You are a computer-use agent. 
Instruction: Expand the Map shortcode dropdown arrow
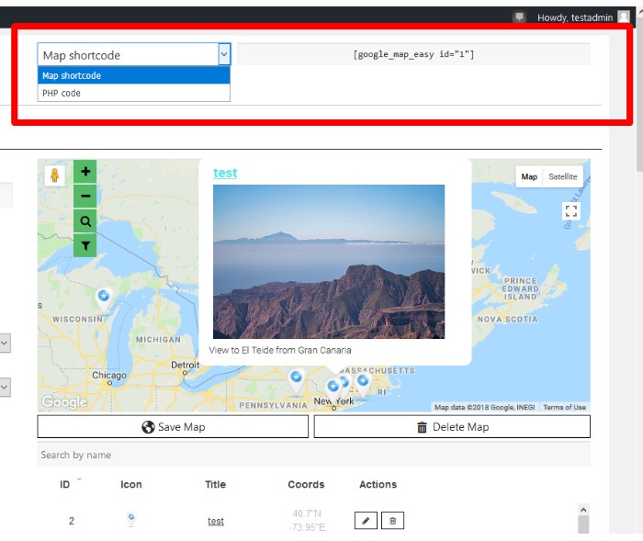pyautogui.click(x=223, y=55)
